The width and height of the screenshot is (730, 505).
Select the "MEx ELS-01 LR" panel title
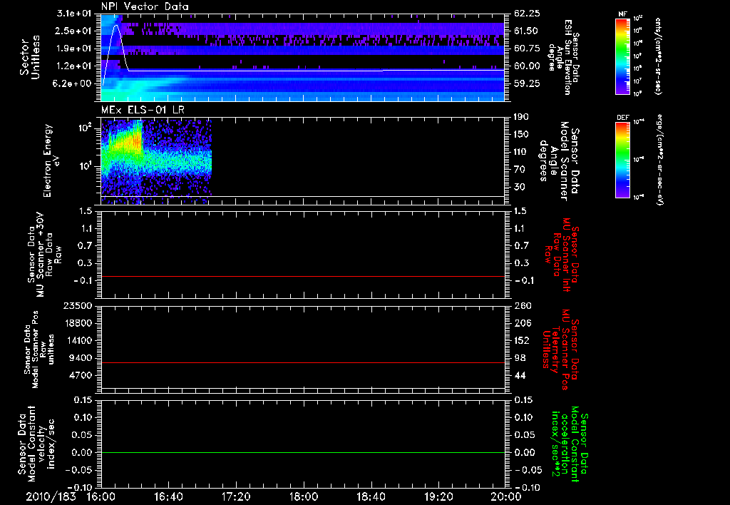143,111
